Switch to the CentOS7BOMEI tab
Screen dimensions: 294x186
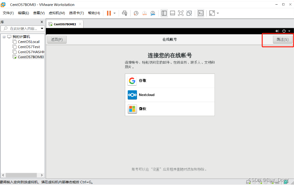tap(65, 24)
